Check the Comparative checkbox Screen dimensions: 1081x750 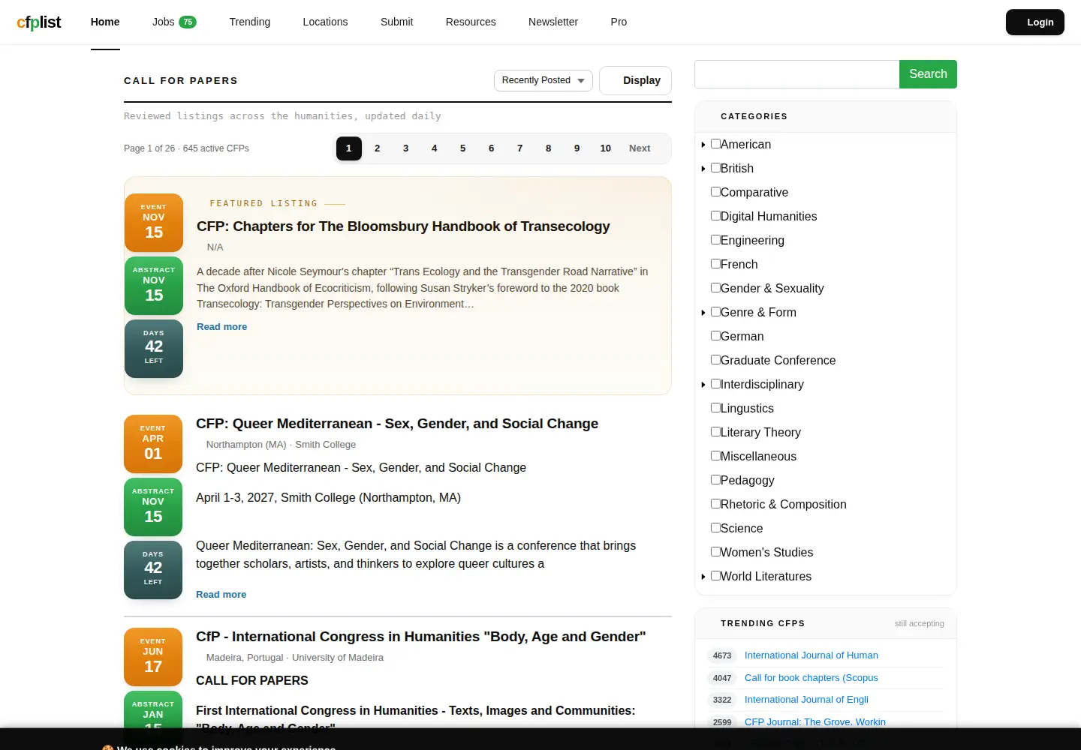[x=715, y=191]
